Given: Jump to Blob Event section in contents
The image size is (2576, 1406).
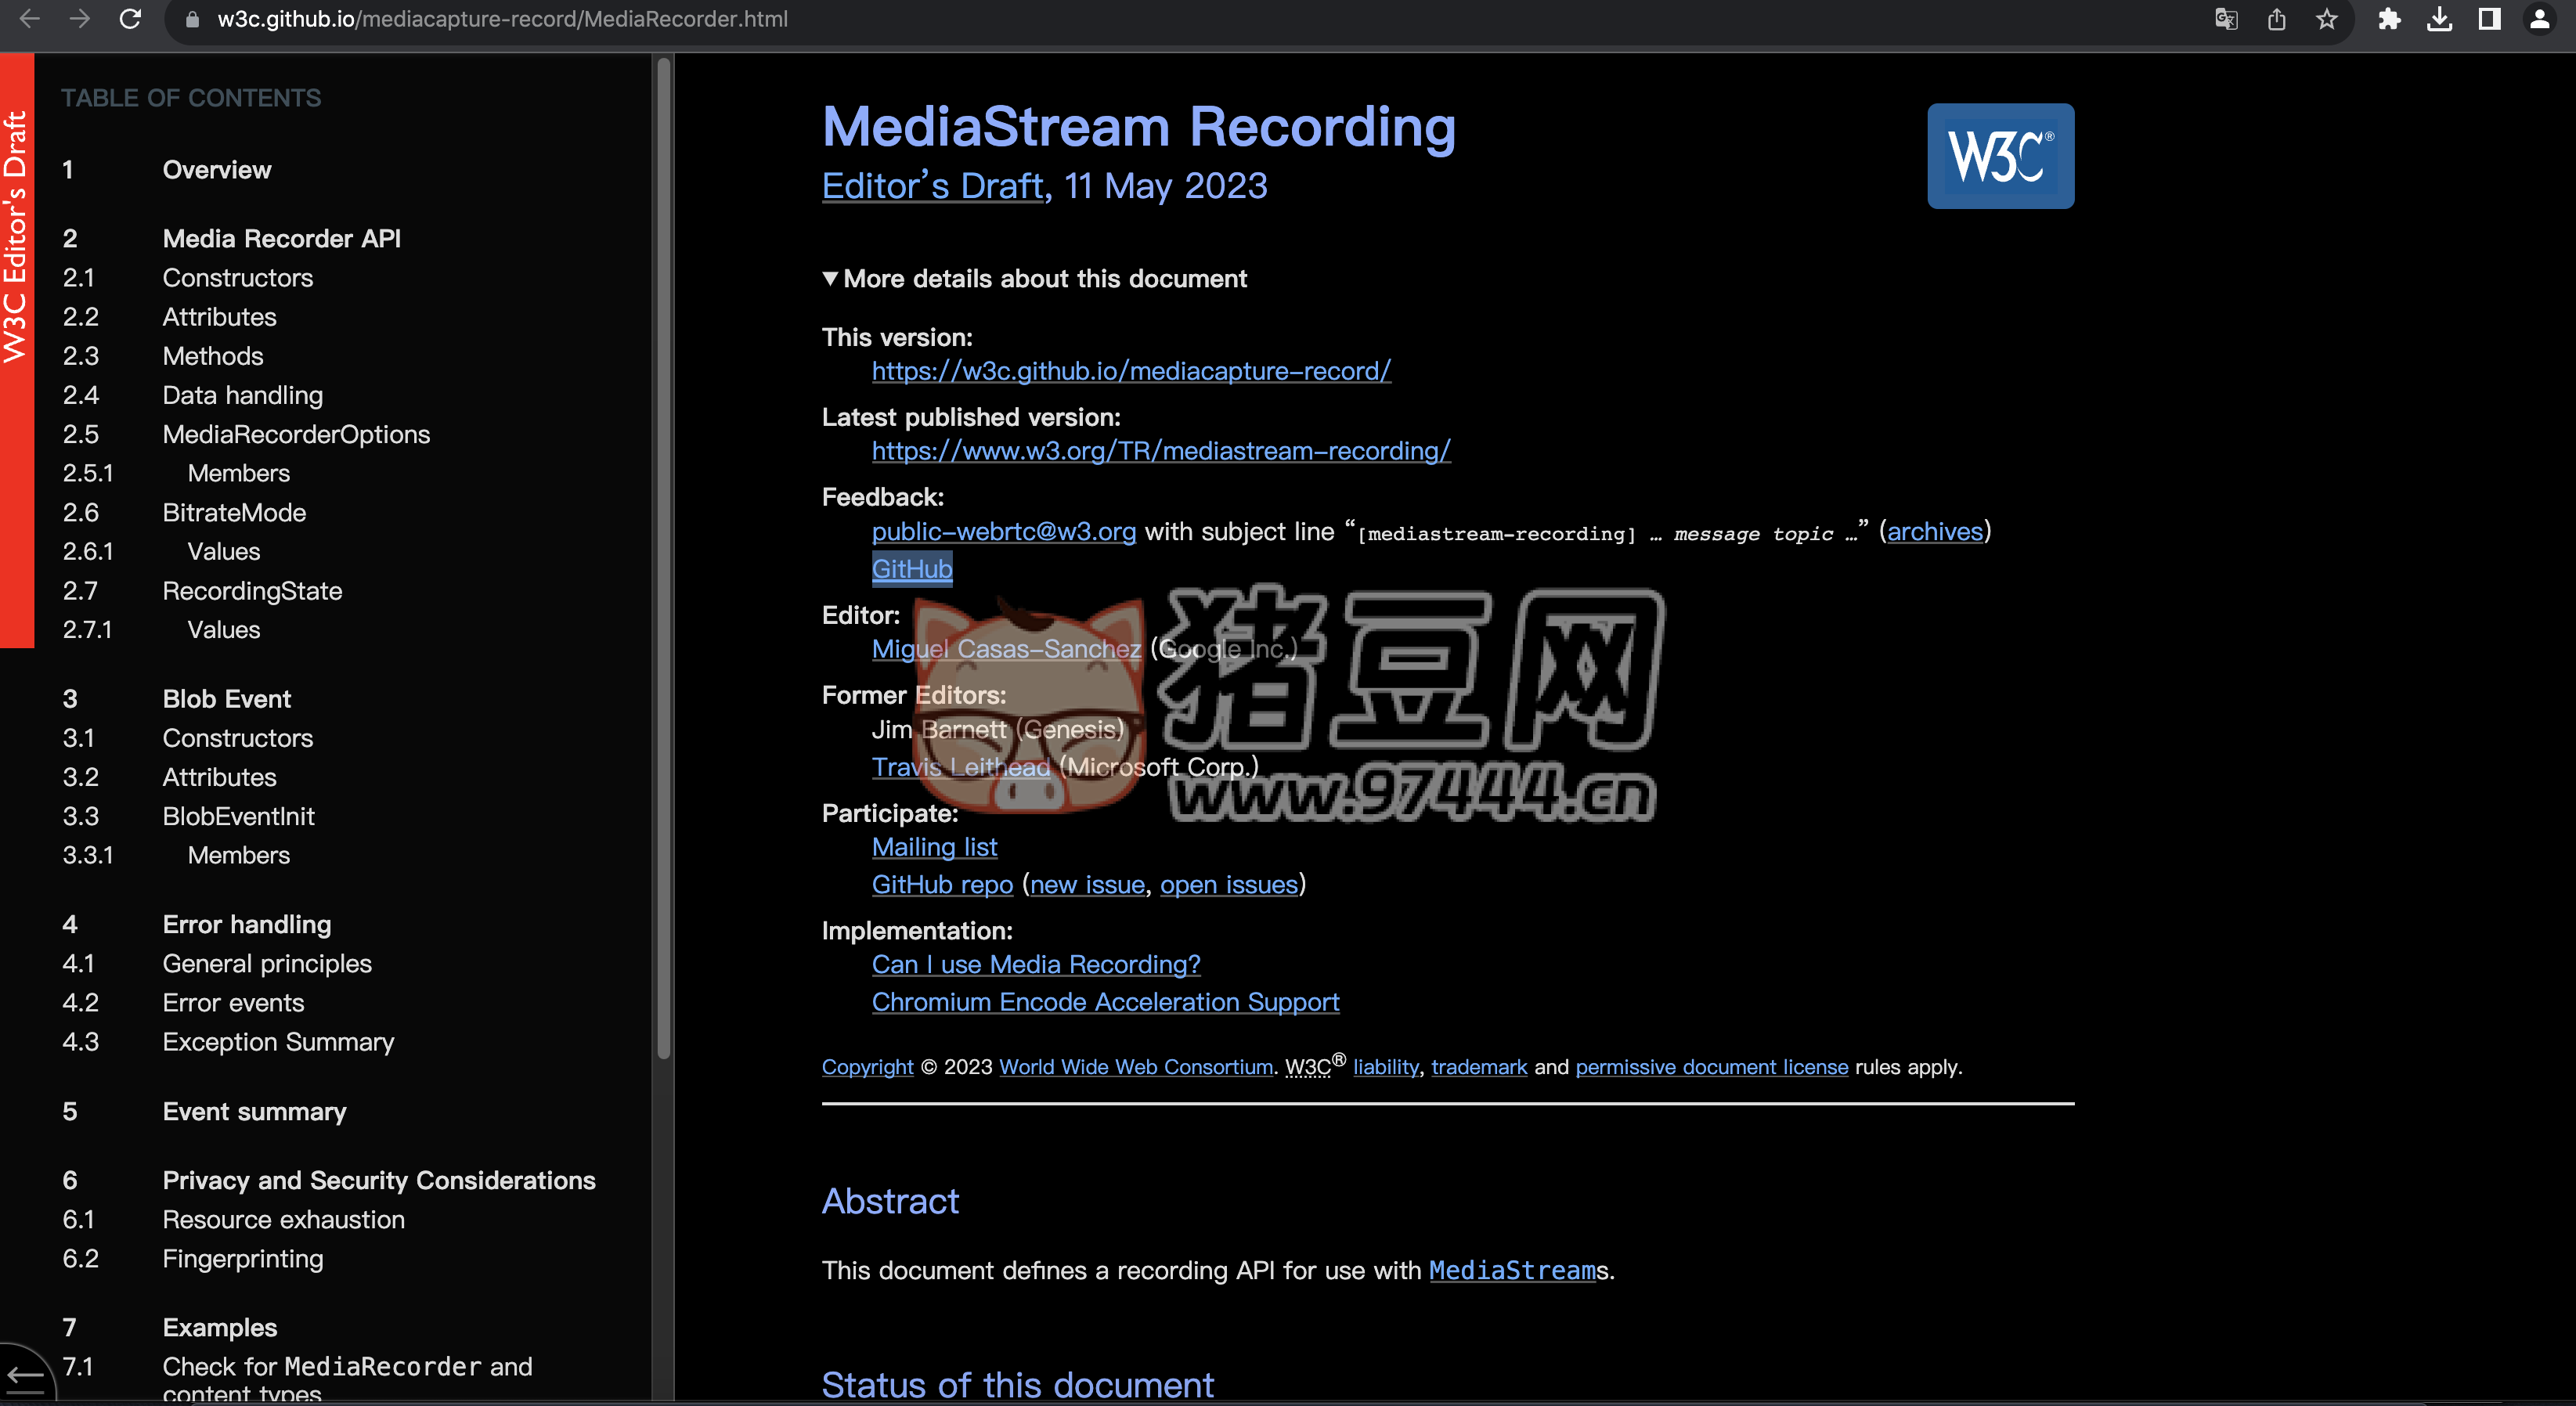Looking at the screenshot, I should 226,698.
